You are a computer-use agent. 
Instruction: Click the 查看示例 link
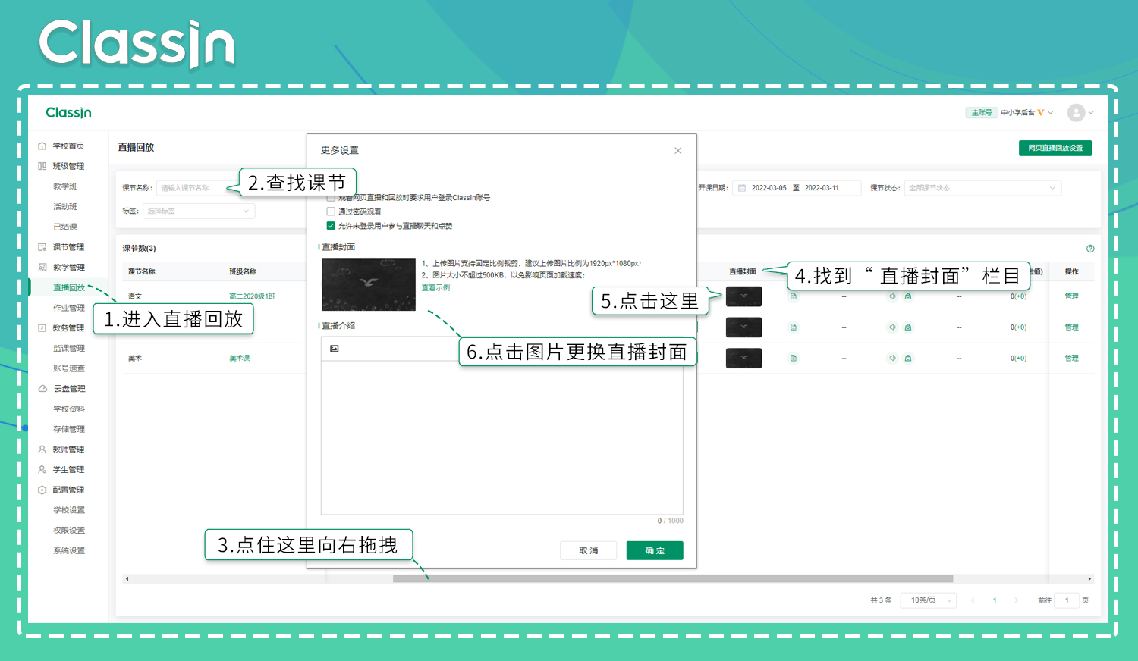(x=436, y=288)
